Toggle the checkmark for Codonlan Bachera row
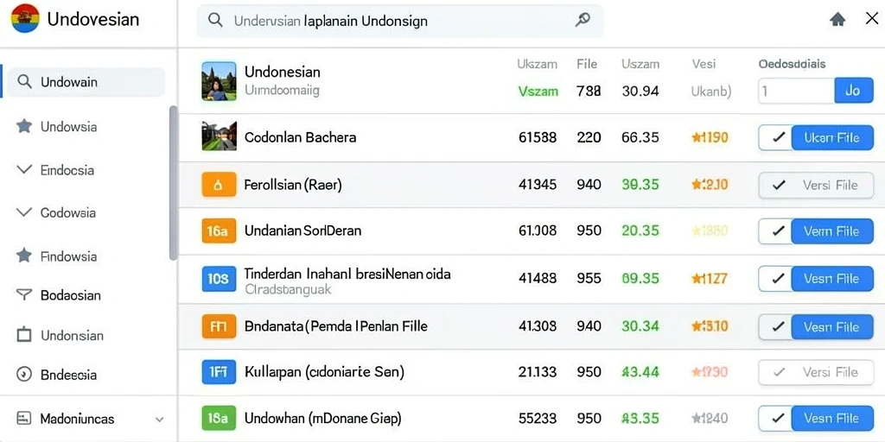This screenshot has width=885, height=442. (779, 137)
